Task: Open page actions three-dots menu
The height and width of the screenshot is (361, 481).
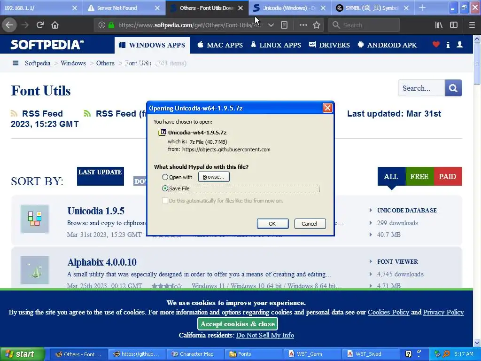Action: tap(303, 25)
